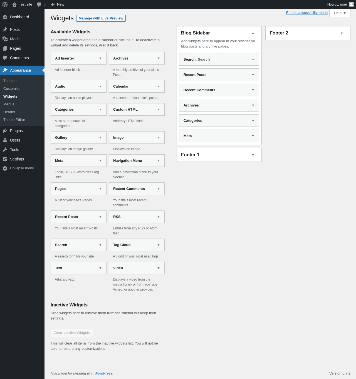This screenshot has height=379, width=356.
Task: Expand the Footer 1 widget area
Action: pos(253,155)
